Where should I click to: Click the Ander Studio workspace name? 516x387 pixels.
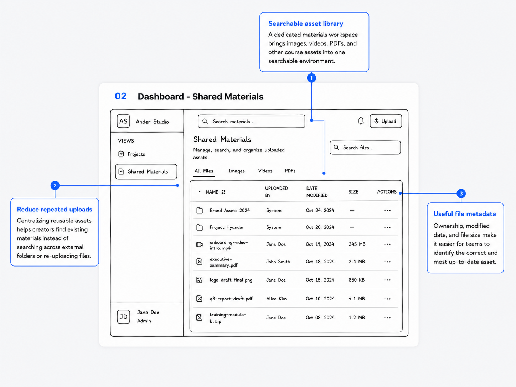[152, 122]
